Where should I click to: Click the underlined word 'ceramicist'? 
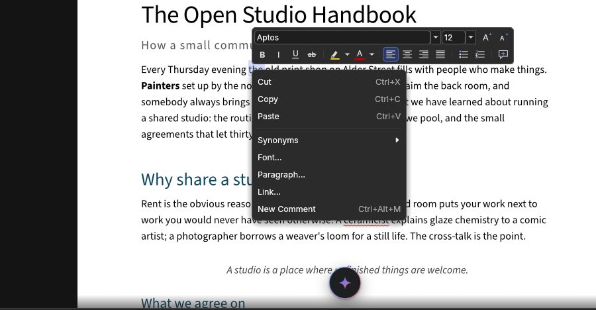(366, 221)
